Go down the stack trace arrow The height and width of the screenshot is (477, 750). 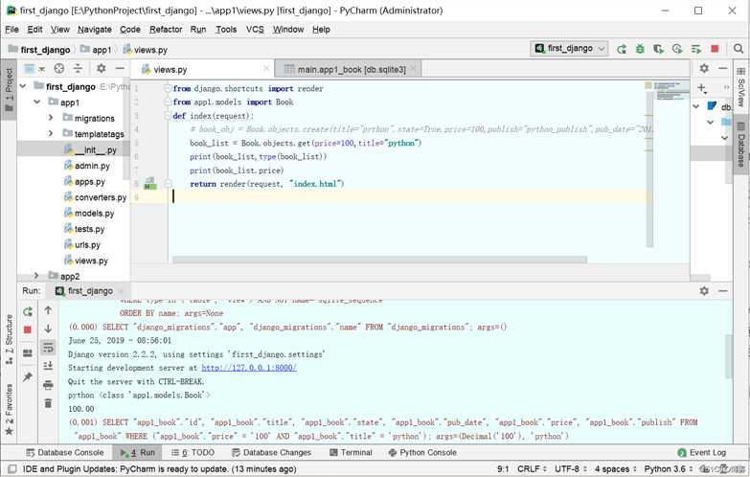click(48, 329)
